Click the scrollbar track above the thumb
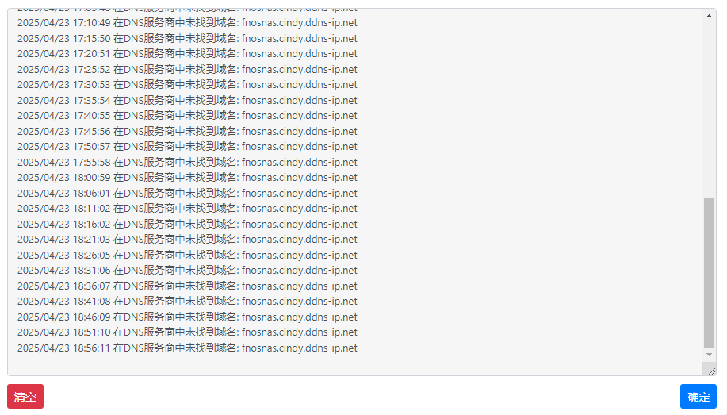The height and width of the screenshot is (415, 727). [x=709, y=109]
